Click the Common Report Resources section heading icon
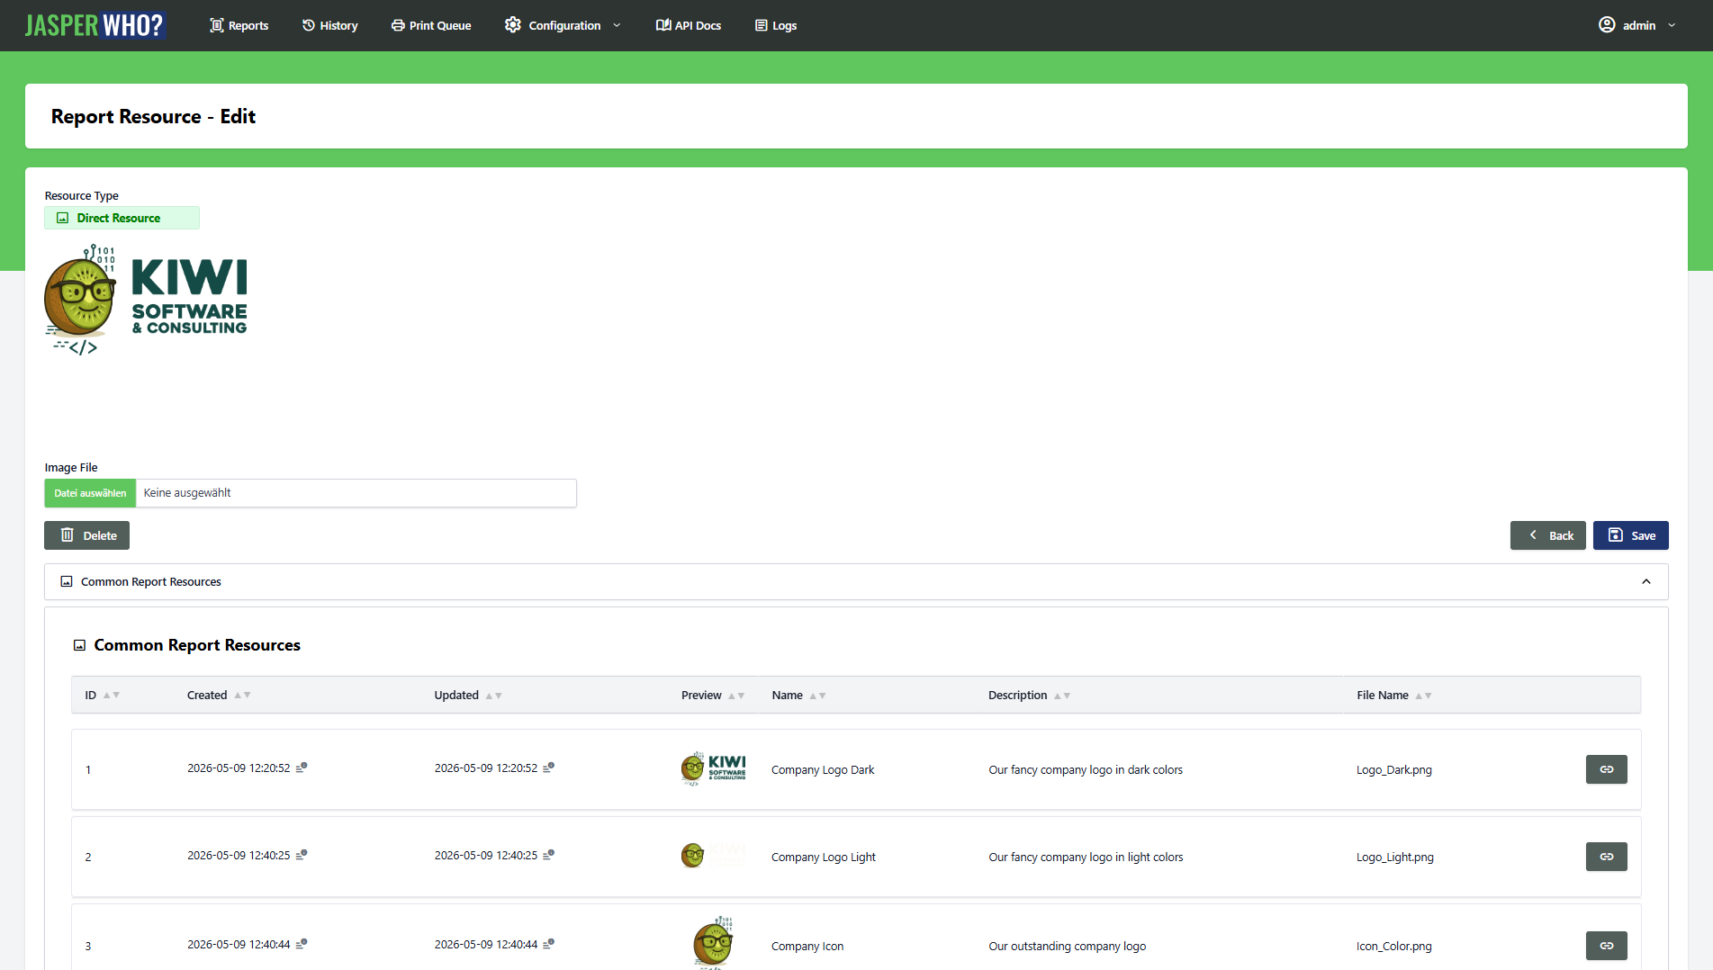 (79, 645)
